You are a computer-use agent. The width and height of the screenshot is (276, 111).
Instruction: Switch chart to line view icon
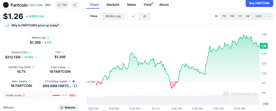[x=133, y=16]
